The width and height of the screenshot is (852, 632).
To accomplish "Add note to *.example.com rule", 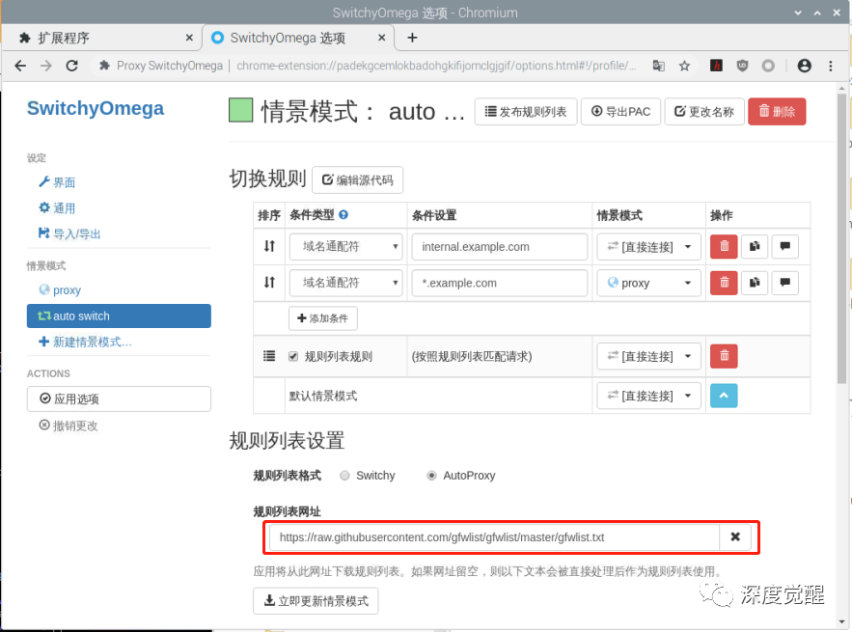I will pyautogui.click(x=784, y=283).
